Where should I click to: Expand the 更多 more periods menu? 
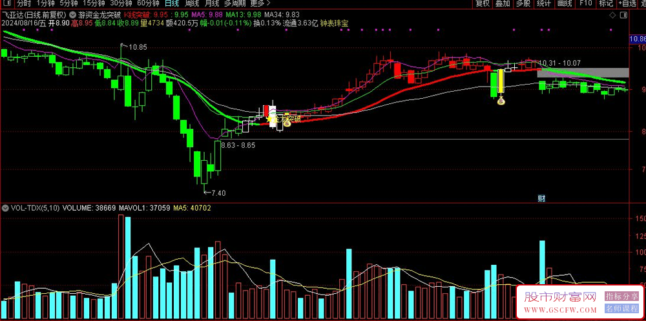[260, 4]
